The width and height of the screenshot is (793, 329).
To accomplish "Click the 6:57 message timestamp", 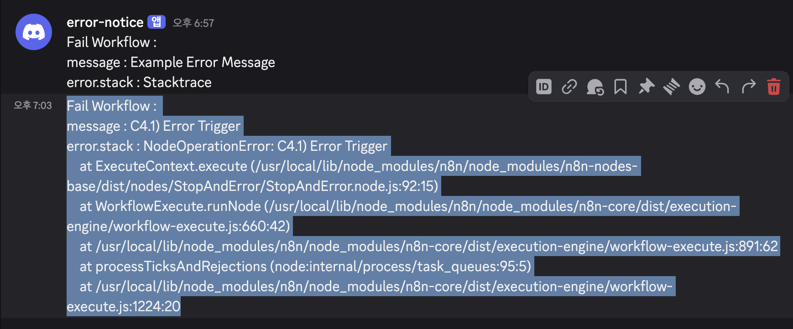I will (193, 23).
